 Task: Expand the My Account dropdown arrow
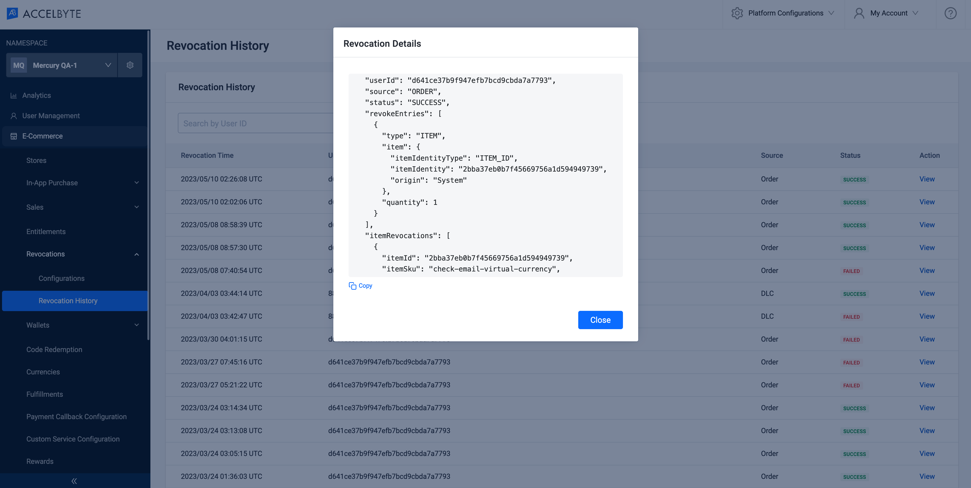pyautogui.click(x=915, y=13)
